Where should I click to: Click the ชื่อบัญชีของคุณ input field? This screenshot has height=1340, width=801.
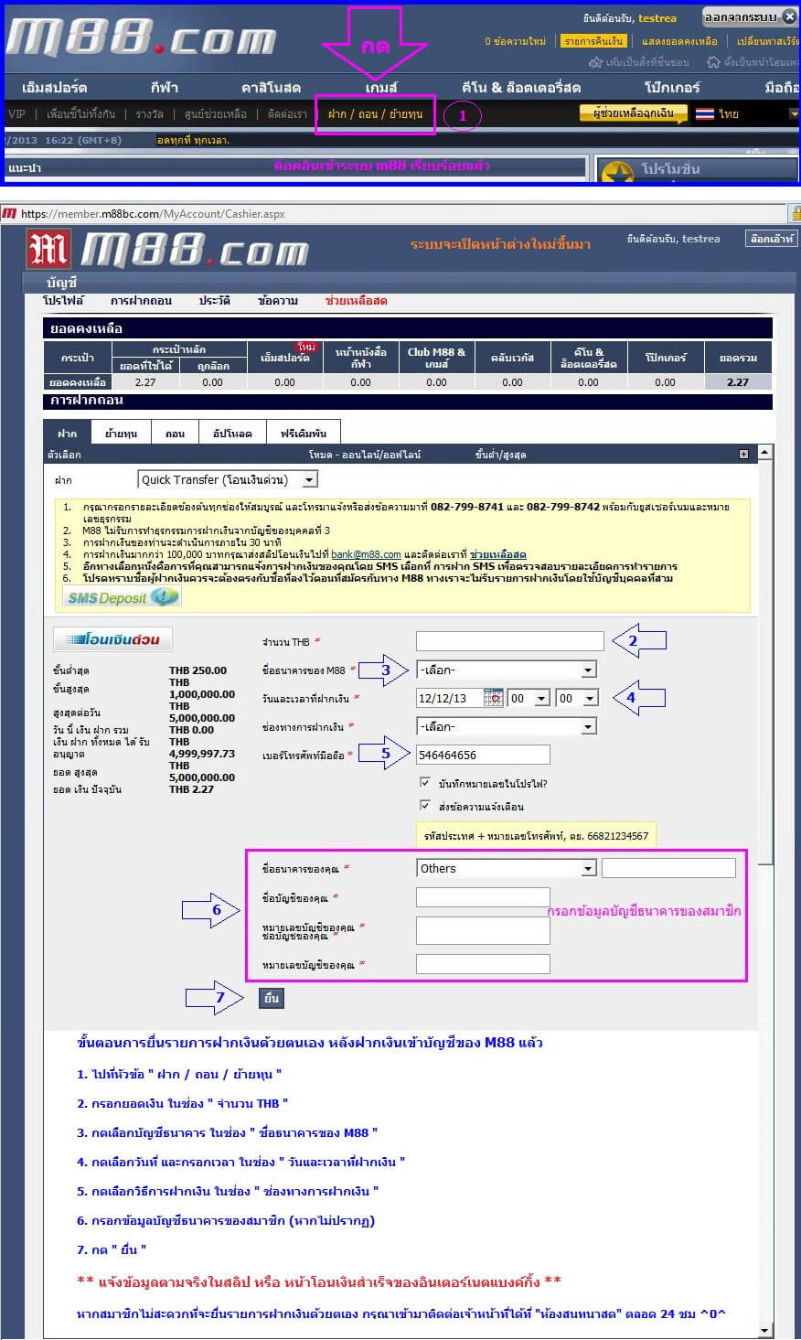point(483,897)
